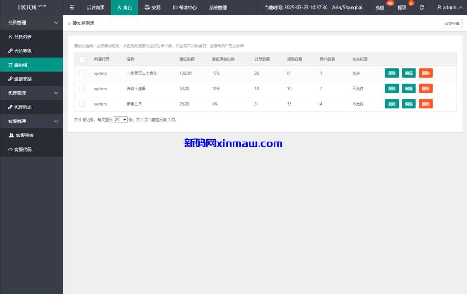Click the 客服代码 code icon entry
467x294 pixels.
tap(31, 149)
